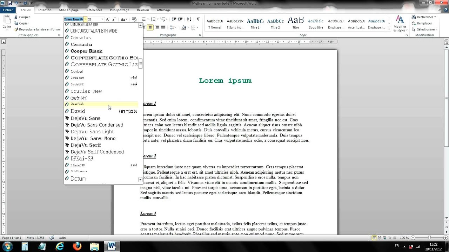Increase font size with grow font icon

point(107,19)
